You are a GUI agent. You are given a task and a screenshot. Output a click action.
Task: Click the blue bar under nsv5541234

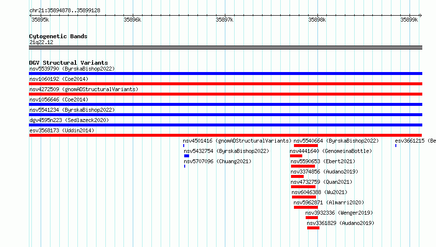225,115
